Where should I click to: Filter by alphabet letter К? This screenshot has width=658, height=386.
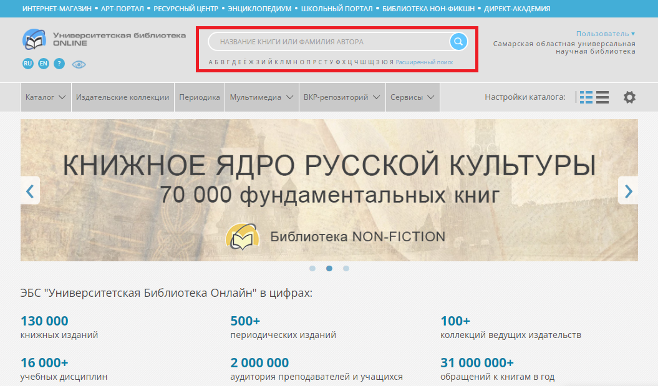click(276, 62)
